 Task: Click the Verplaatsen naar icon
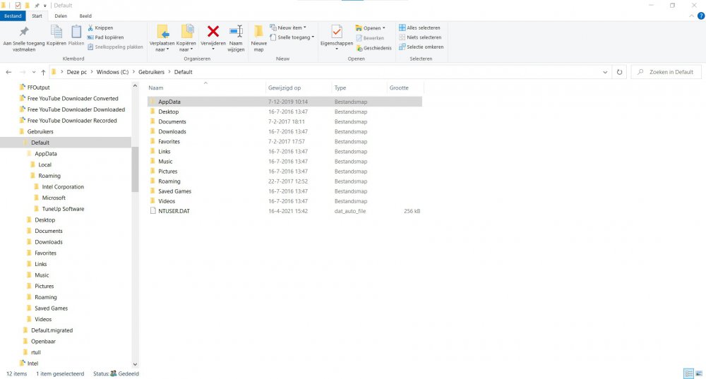tap(162, 32)
